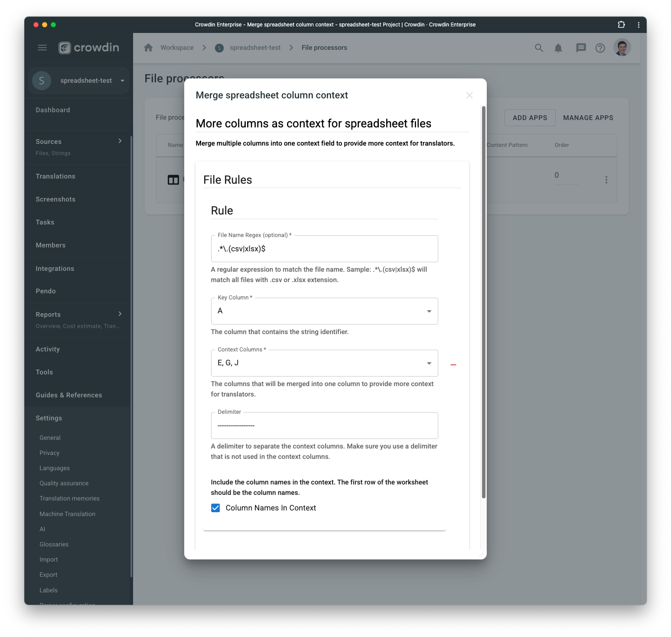Click the Order column header
The height and width of the screenshot is (637, 671).
click(x=562, y=145)
